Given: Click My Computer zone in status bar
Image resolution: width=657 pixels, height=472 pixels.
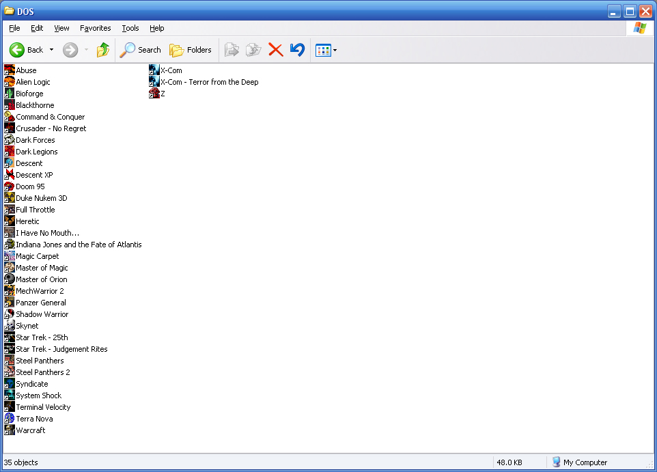Looking at the screenshot, I should tap(579, 462).
